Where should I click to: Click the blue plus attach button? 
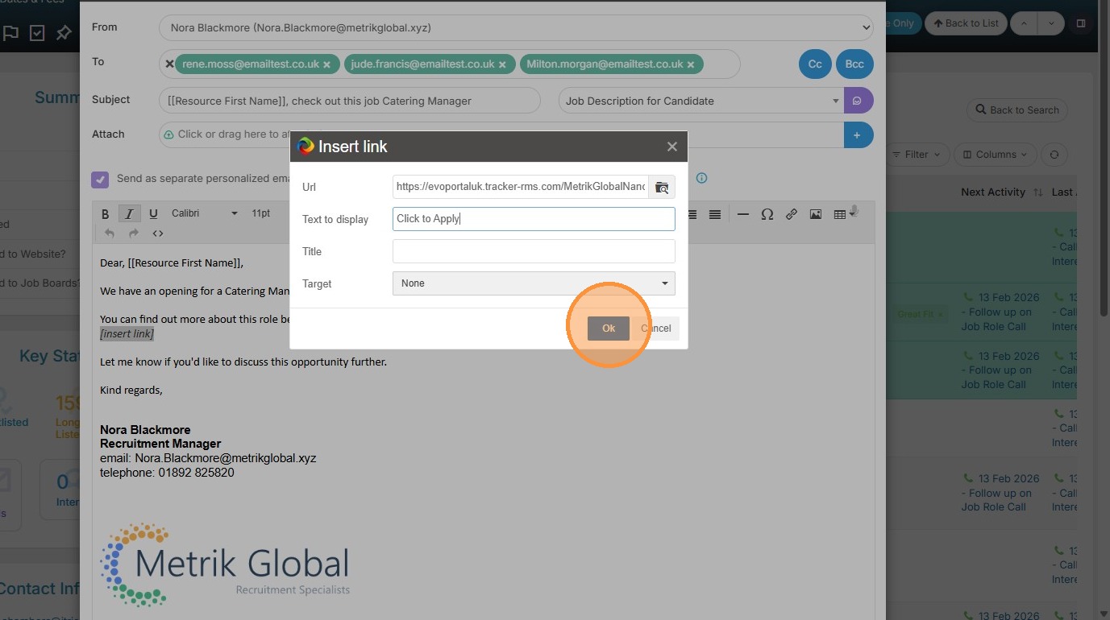click(858, 134)
